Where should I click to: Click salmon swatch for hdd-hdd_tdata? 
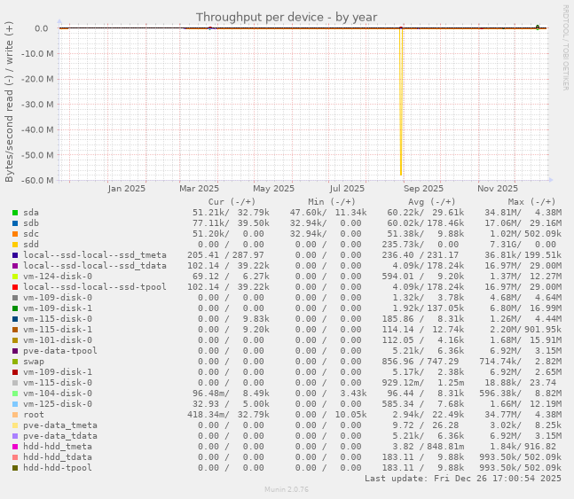click(15, 457)
